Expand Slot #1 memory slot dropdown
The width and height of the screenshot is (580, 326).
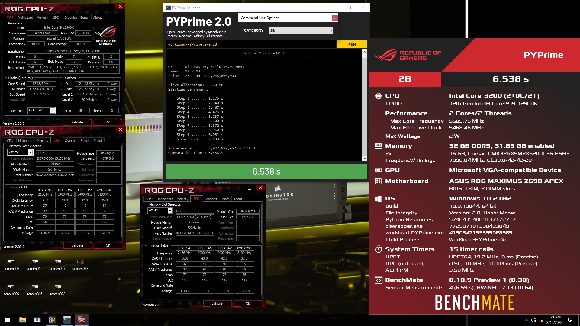pos(170,211)
